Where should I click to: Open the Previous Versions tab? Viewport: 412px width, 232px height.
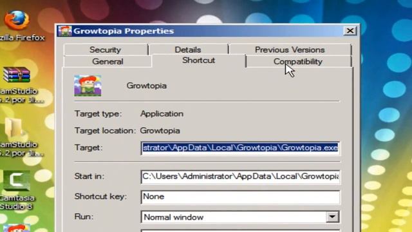(x=290, y=50)
